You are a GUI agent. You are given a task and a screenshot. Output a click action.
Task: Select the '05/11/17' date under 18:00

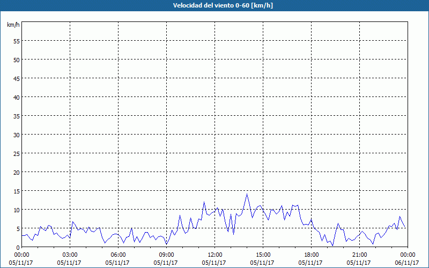pos(310,263)
